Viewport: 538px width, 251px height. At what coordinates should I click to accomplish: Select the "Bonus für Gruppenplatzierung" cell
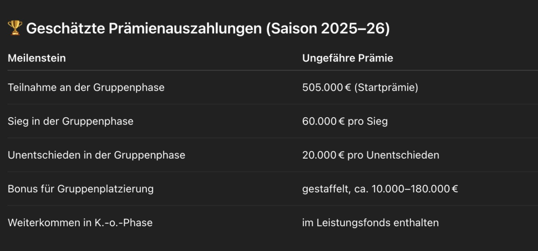(81, 189)
